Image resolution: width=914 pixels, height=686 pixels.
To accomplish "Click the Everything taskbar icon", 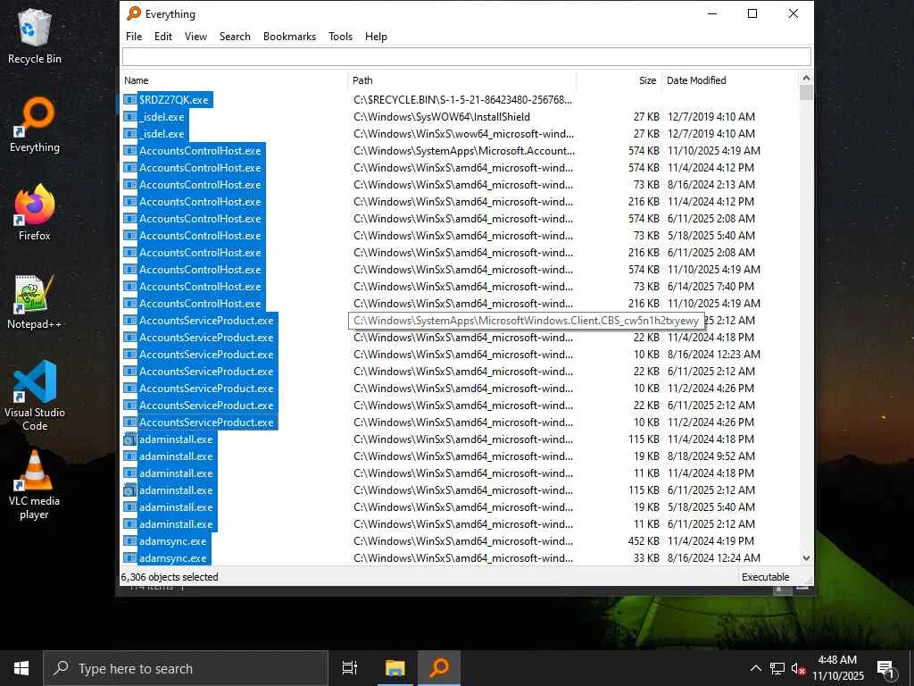I will 439,668.
